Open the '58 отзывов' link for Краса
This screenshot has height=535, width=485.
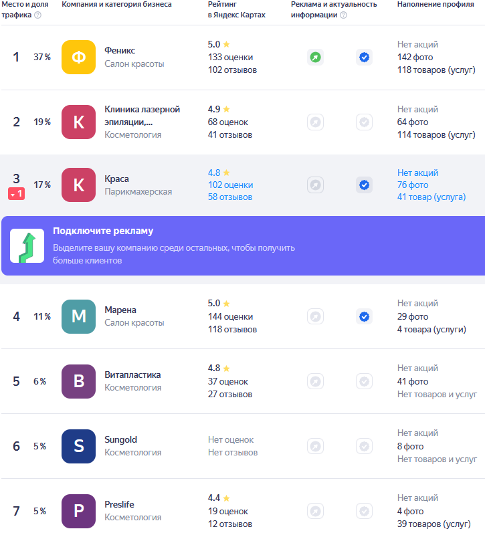230,197
